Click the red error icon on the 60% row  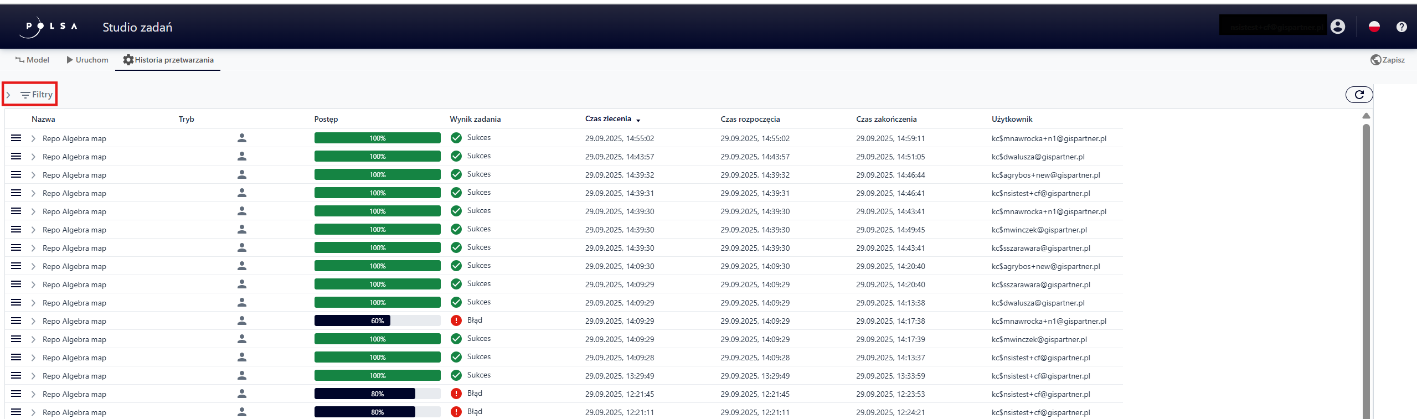[456, 320]
